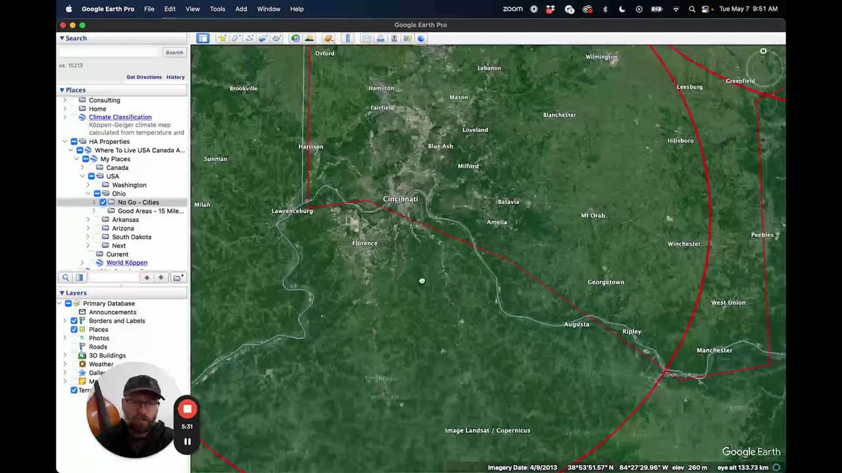Open the Historical Imagery clock icon
This screenshot has width=842, height=473.
tap(295, 38)
